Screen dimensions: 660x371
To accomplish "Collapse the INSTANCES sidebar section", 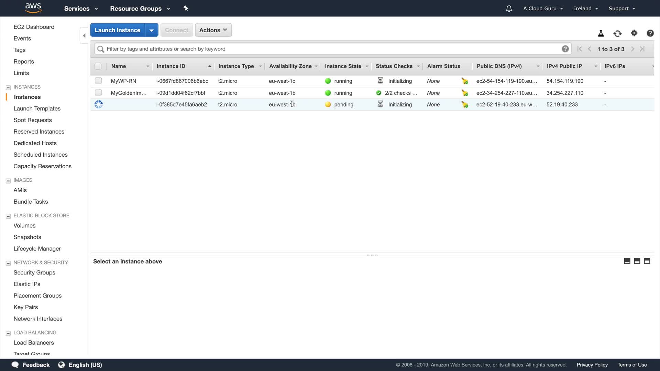I will pos(8,87).
